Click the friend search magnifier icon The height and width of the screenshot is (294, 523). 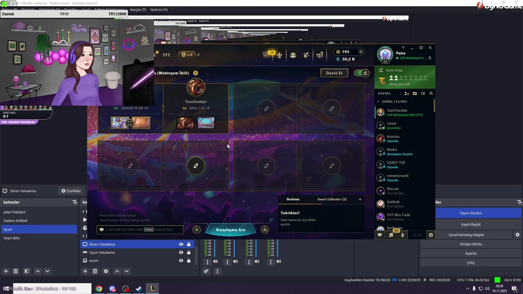coord(431,94)
